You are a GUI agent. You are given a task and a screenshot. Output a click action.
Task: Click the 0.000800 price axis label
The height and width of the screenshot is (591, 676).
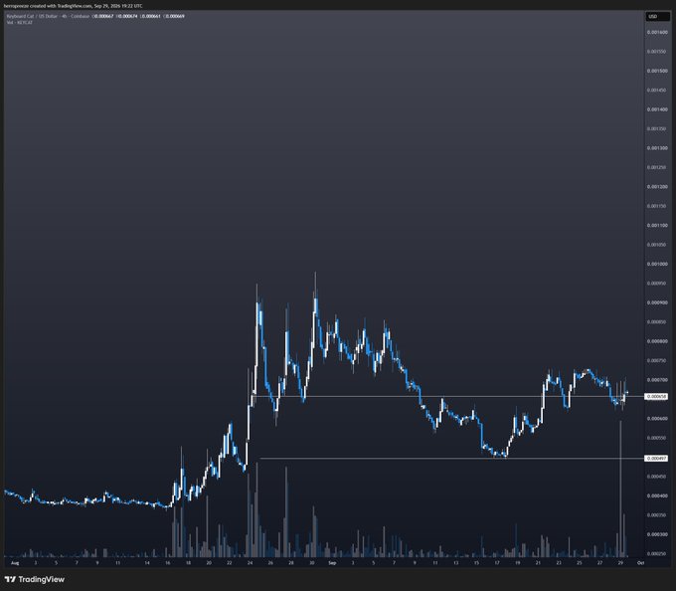(657, 341)
